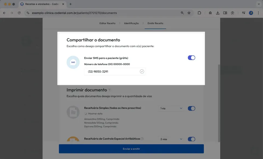Reload the page with browser refresh button

(x=19, y=13)
